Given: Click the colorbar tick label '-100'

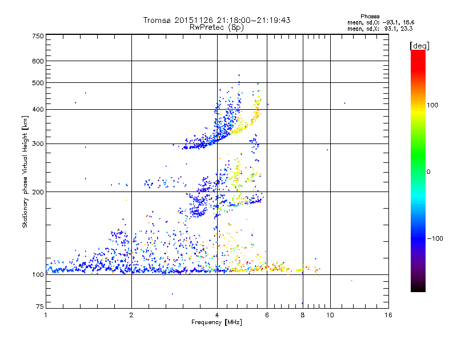Looking at the screenshot, I should click(435, 238).
